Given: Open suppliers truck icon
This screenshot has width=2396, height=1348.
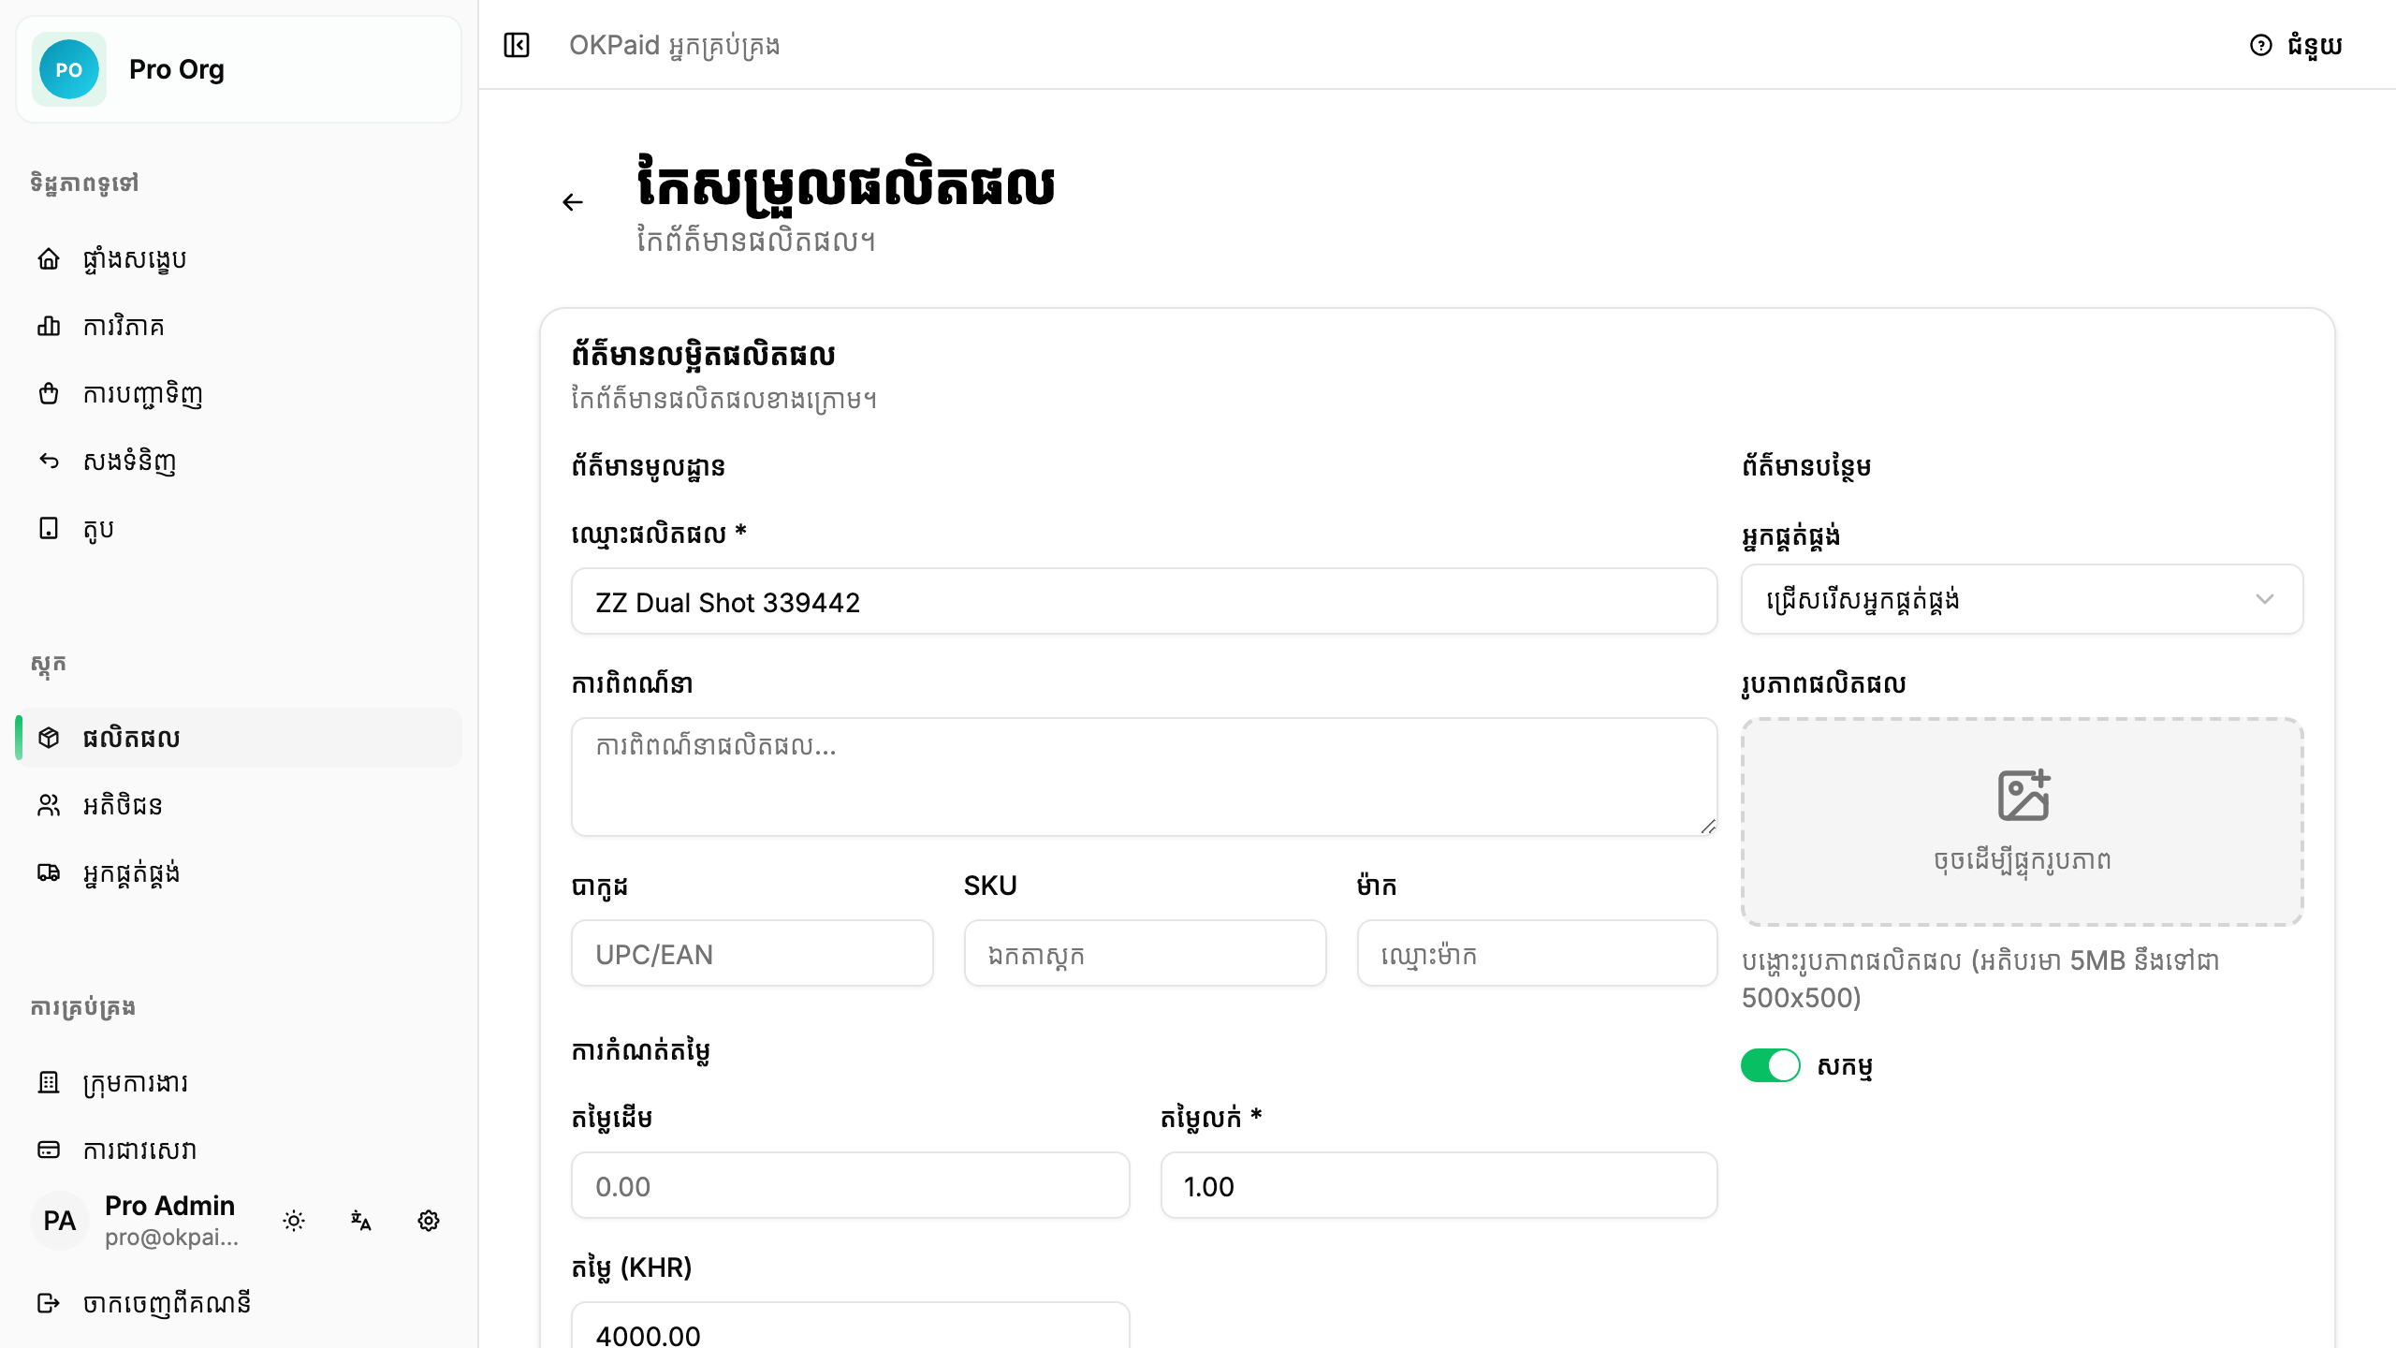Looking at the screenshot, I should (49, 872).
